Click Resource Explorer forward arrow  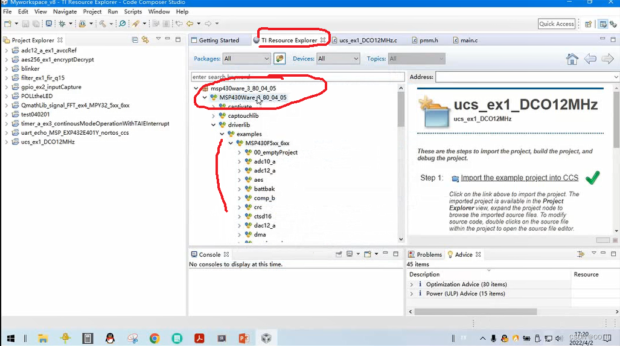(x=607, y=59)
